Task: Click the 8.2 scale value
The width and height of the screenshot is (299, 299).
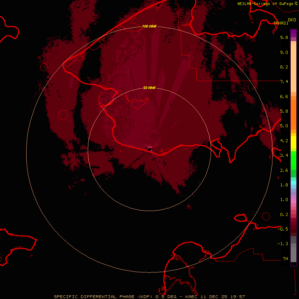Action: pyautogui.click(x=284, y=67)
